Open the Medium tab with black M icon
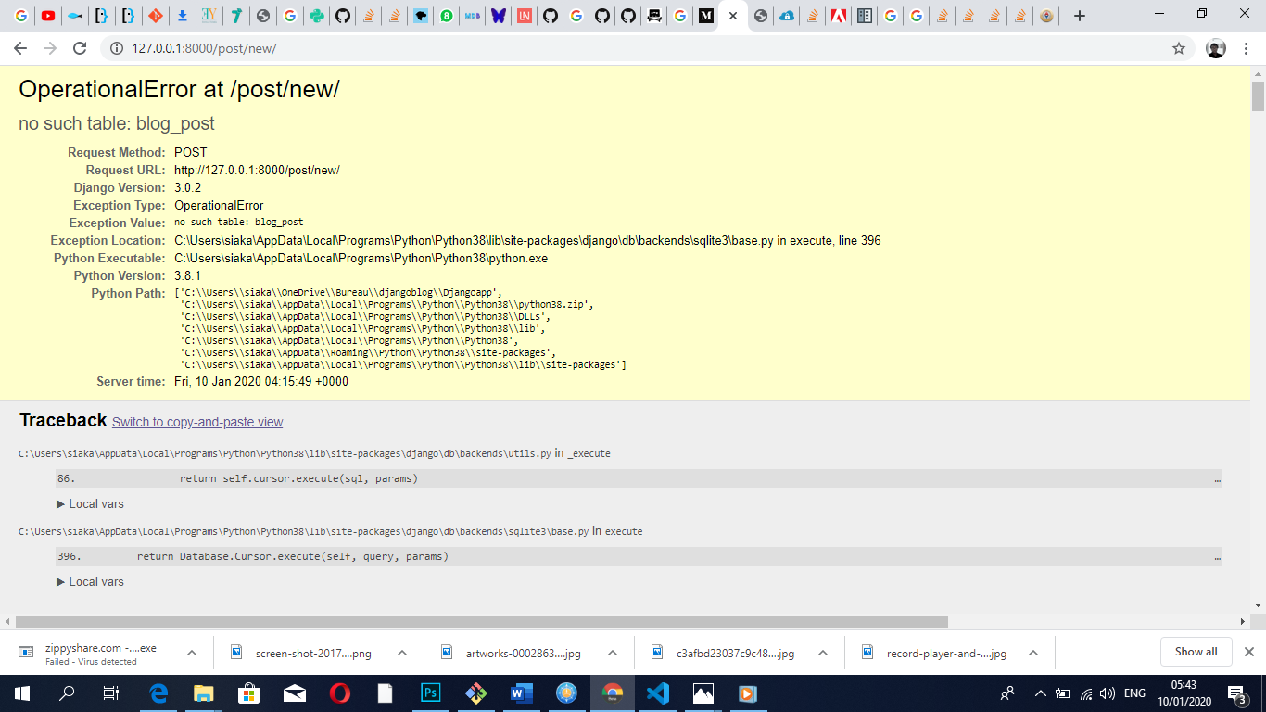This screenshot has width=1266, height=712. (706, 16)
